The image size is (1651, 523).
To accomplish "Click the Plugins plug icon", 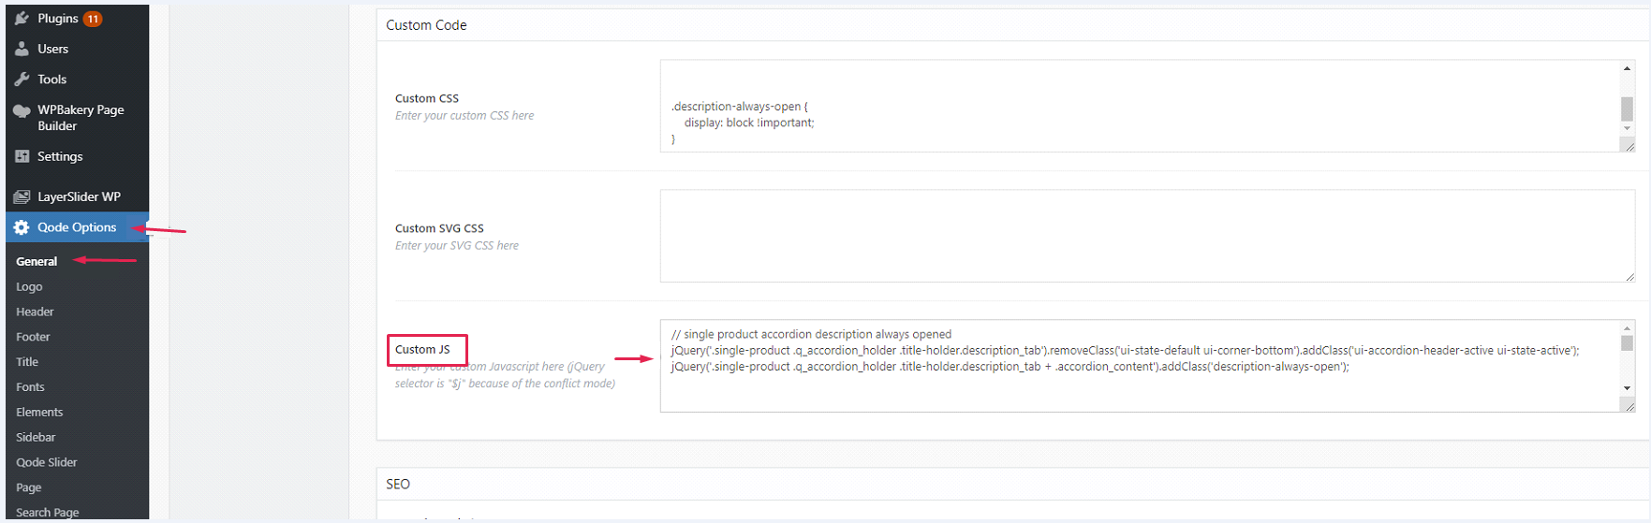I will tap(22, 19).
